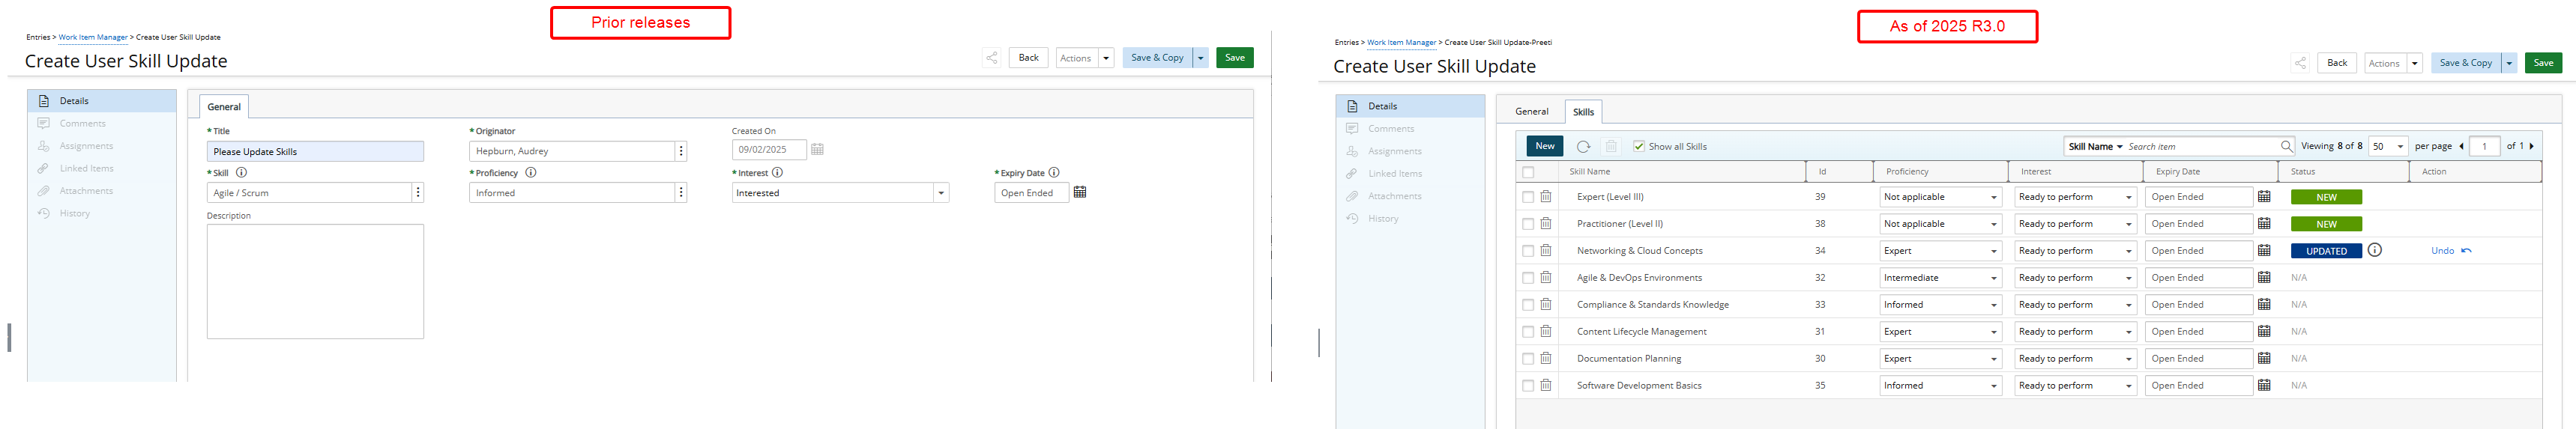Delete the Agile & DevOps Environments row

pyautogui.click(x=1546, y=278)
